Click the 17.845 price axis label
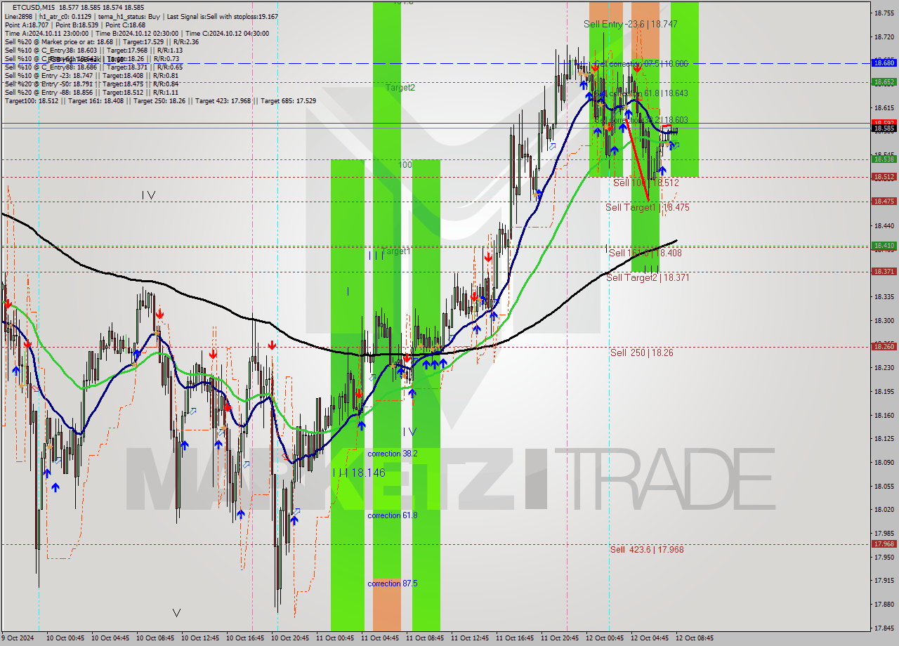 pos(884,628)
